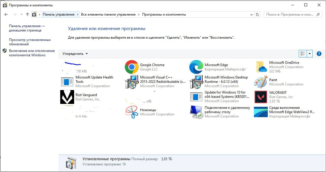Select Microsoft Edge entry text
Image resolution: width=326 pixels, height=172 pixels.
pyautogui.click(x=216, y=65)
